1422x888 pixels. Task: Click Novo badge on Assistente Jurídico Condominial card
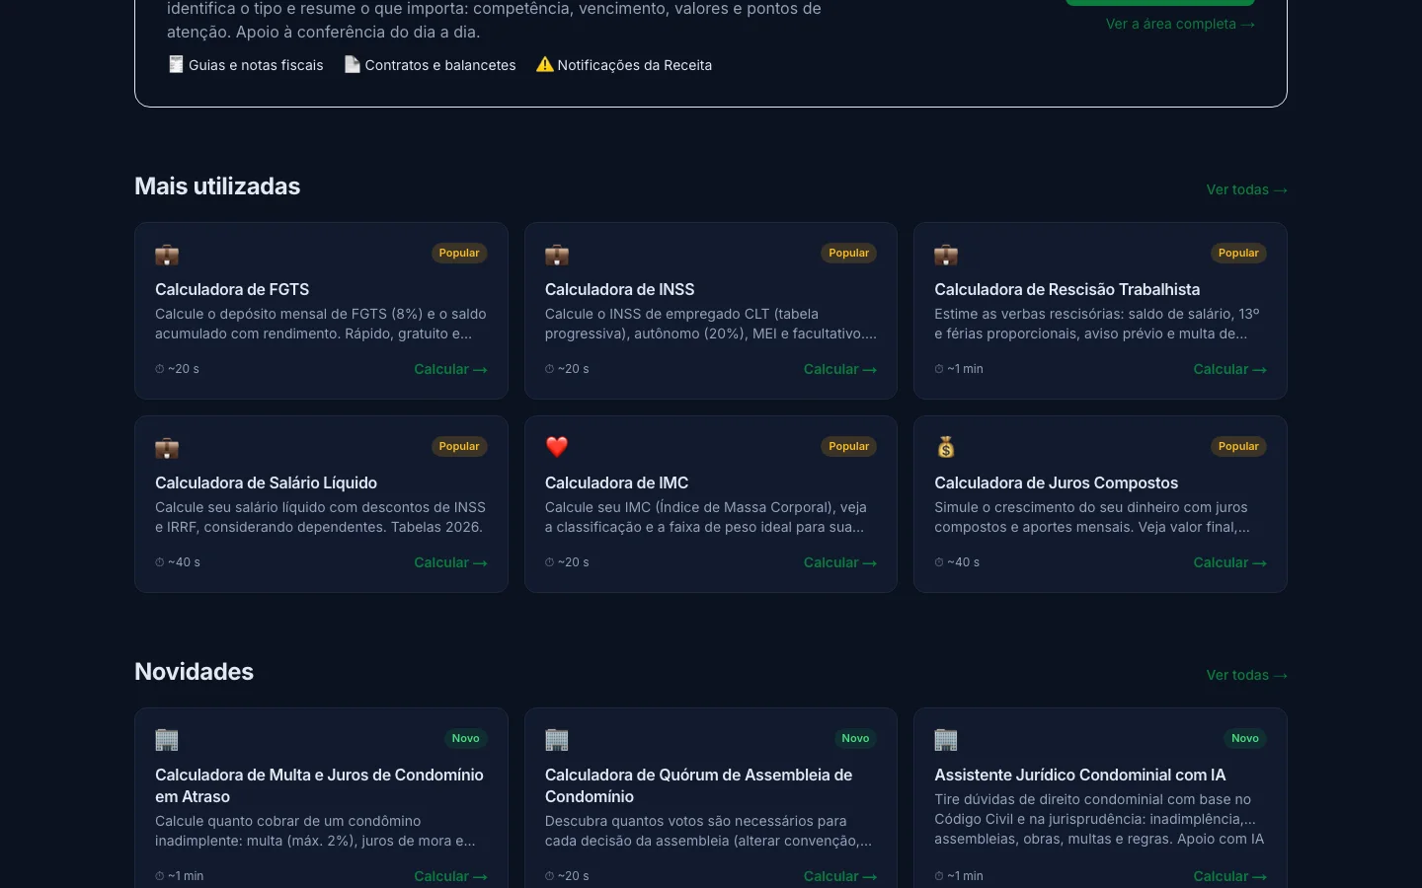click(1245, 738)
